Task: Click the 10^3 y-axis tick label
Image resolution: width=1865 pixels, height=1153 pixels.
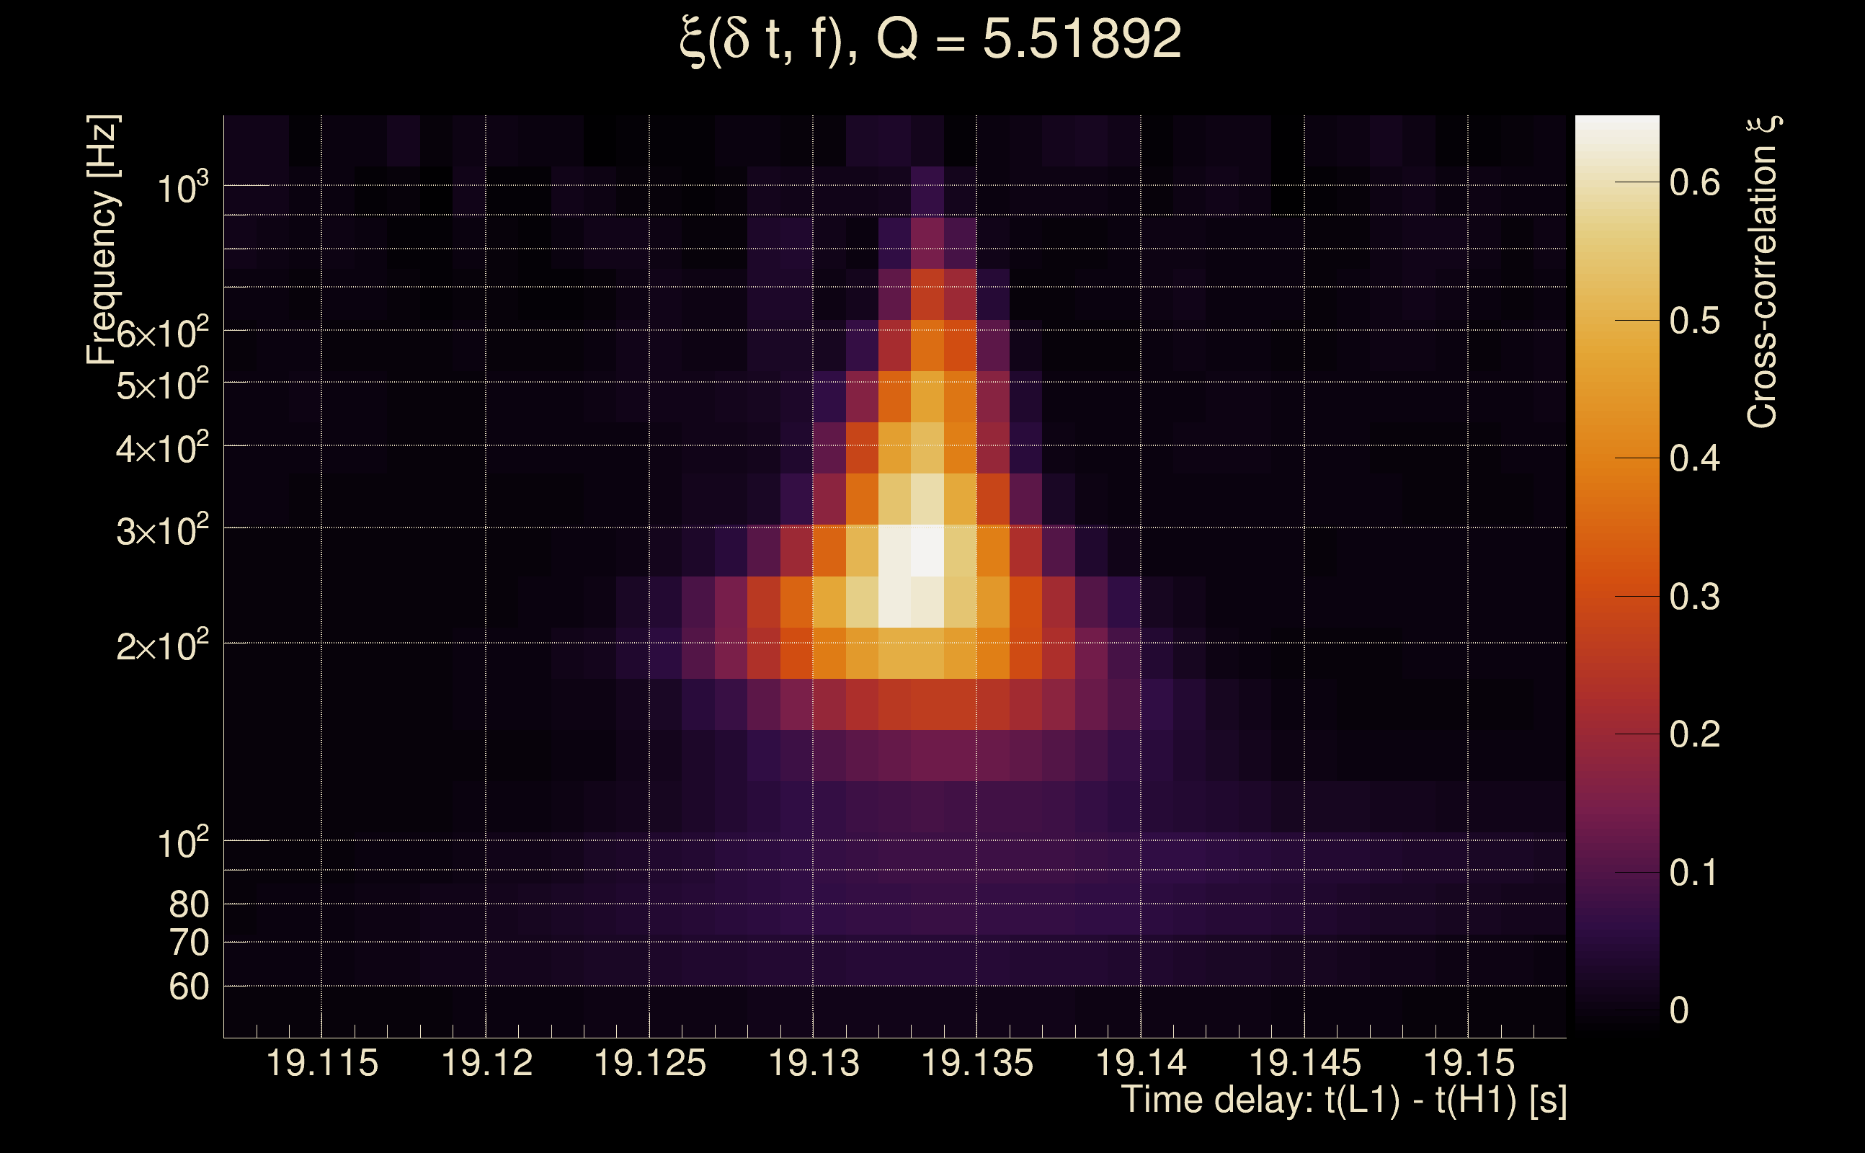Action: point(182,187)
